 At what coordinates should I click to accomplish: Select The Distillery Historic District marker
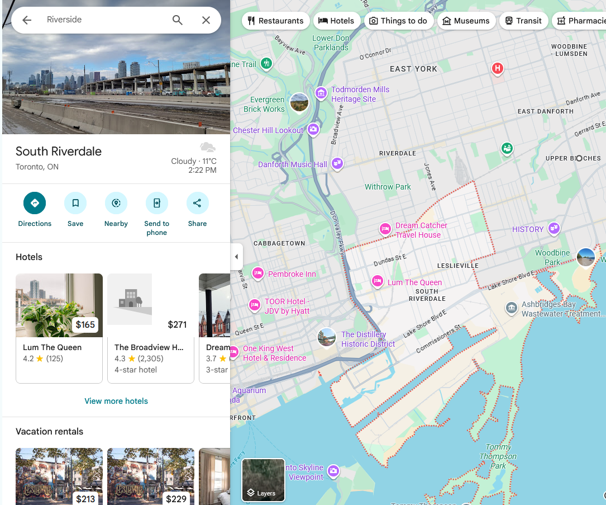327,337
